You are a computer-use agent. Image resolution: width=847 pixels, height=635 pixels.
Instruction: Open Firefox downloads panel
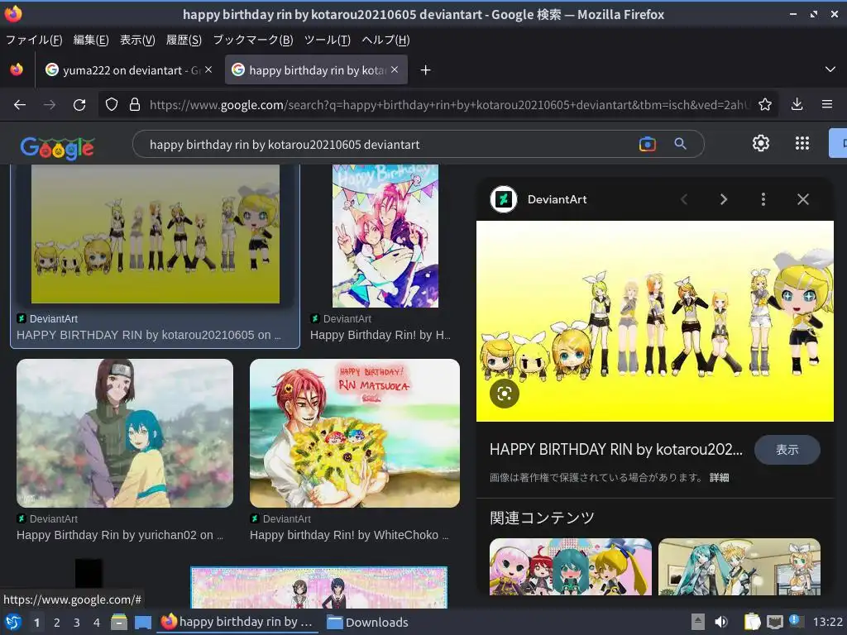(797, 104)
